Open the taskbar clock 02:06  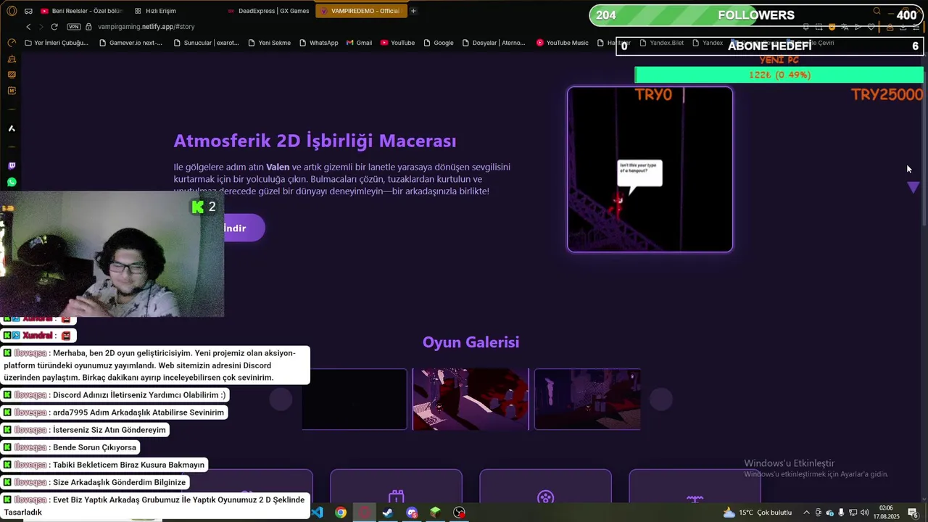[886, 513]
